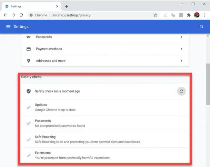Expand the Passwords autofill row arrow
Screen dimensions: 210x167
click(x=182, y=37)
